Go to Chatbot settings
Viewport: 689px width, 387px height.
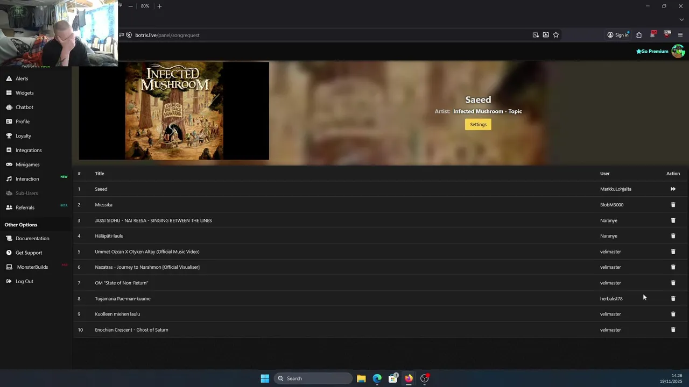tap(24, 107)
